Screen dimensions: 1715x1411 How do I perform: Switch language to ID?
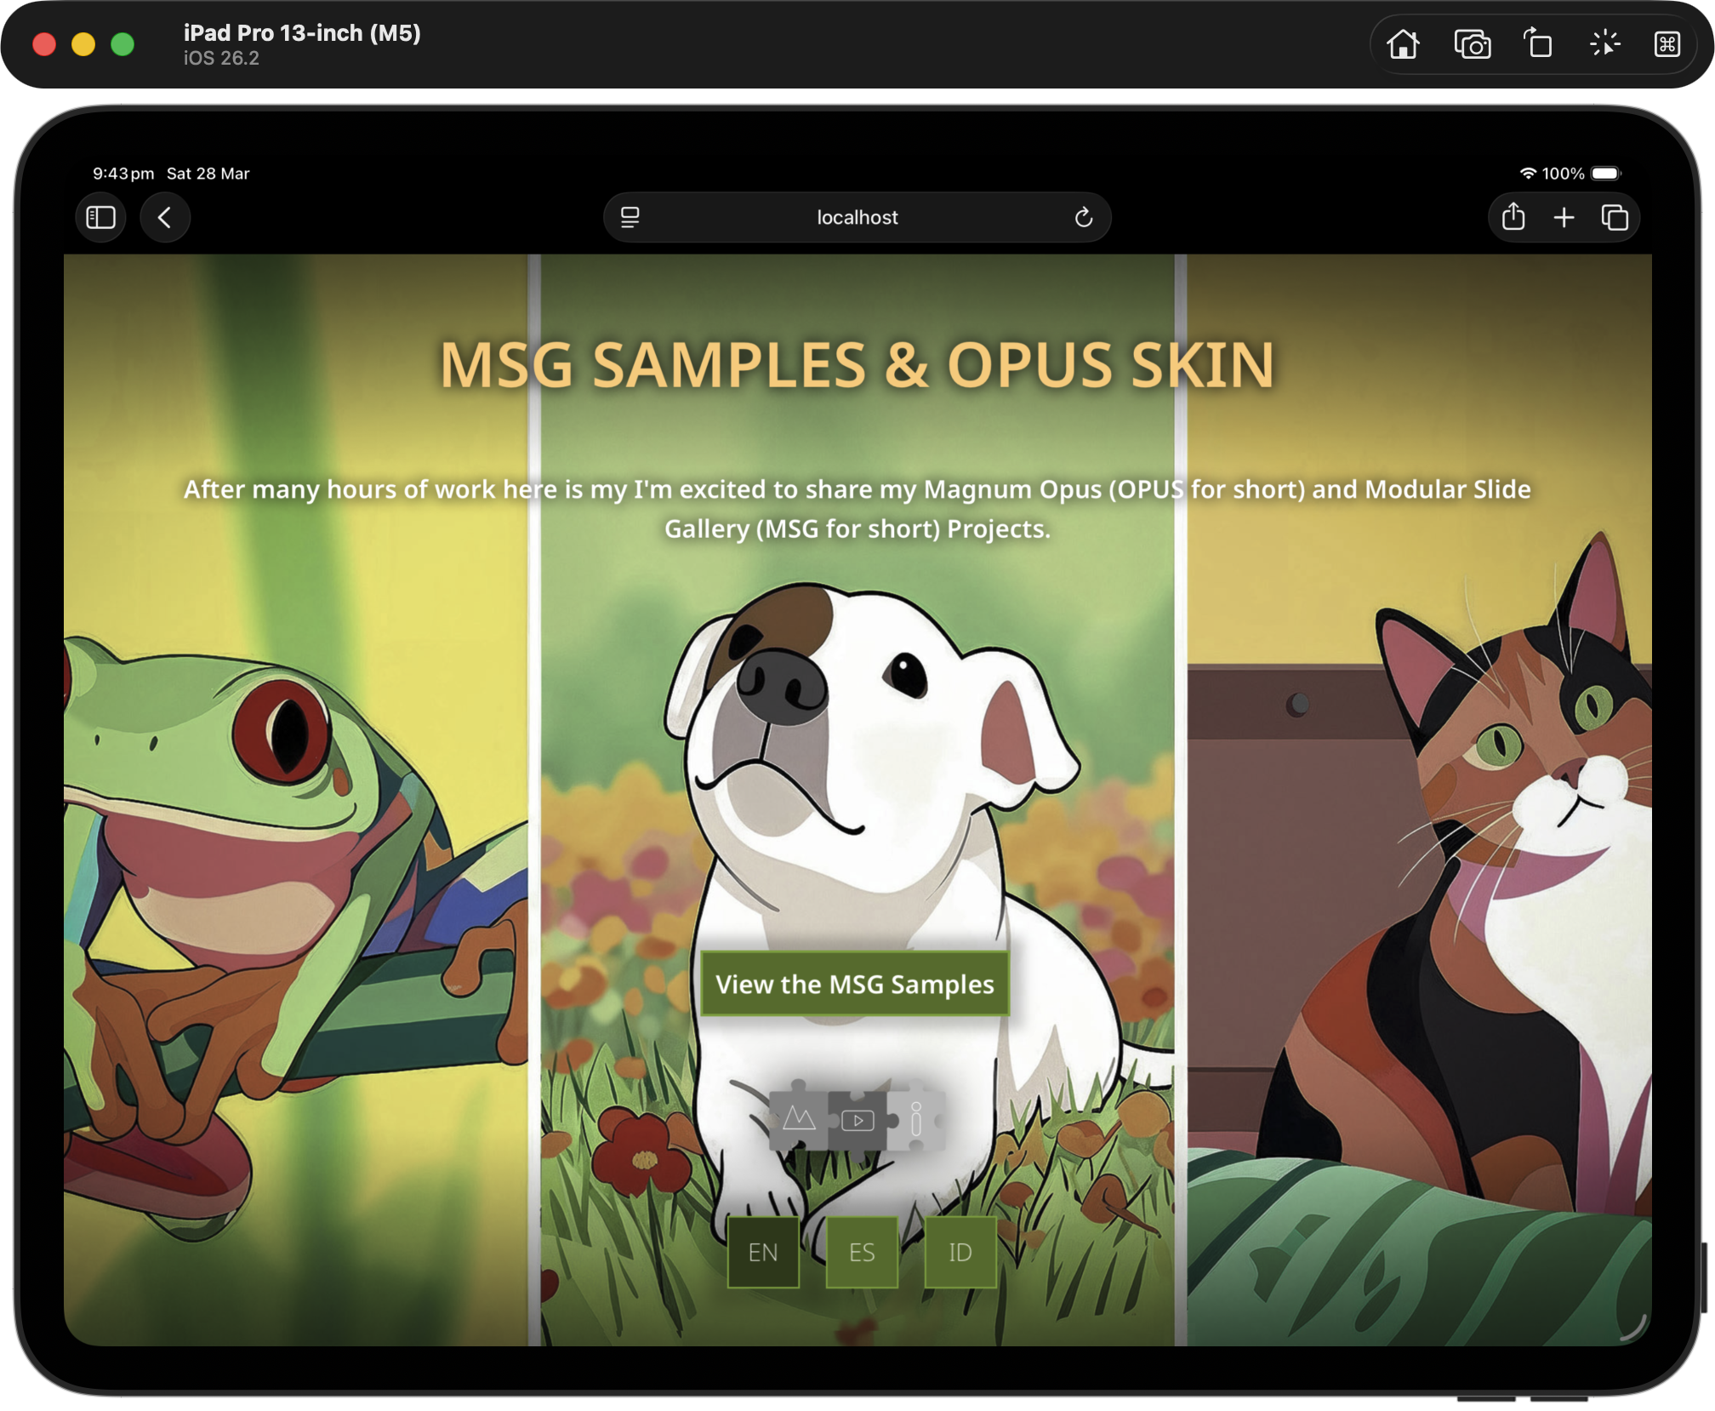(960, 1252)
